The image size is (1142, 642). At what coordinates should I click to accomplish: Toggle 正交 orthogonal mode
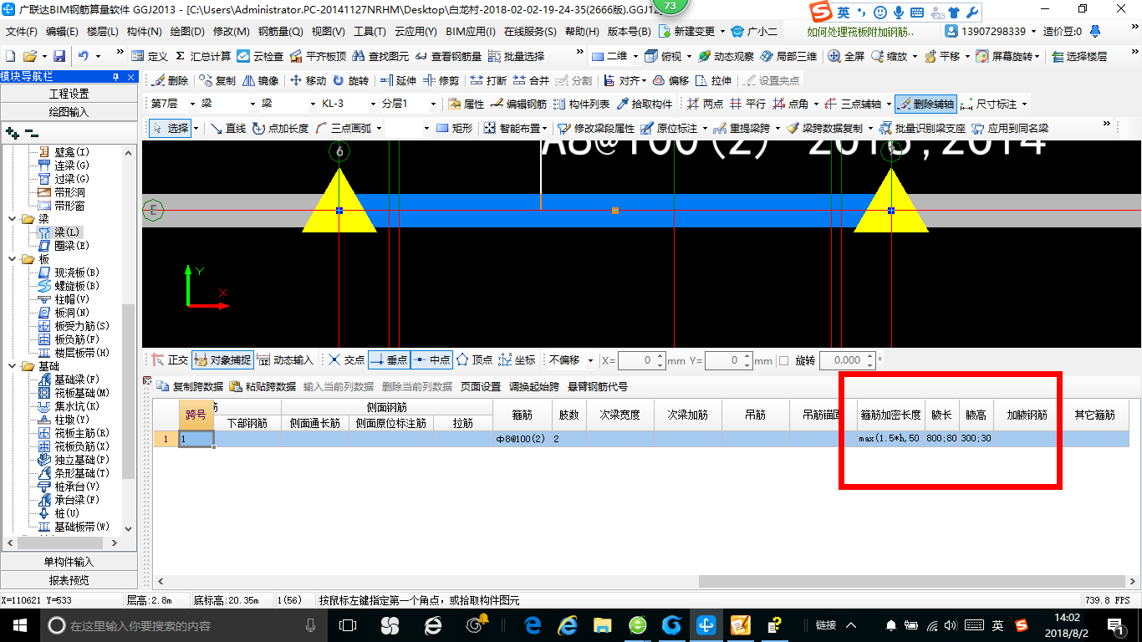coord(170,360)
